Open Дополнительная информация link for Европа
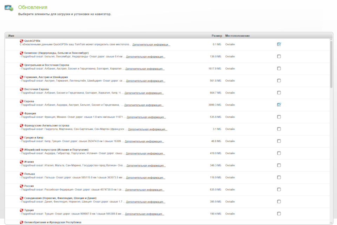337x225 pixels. 144,105
